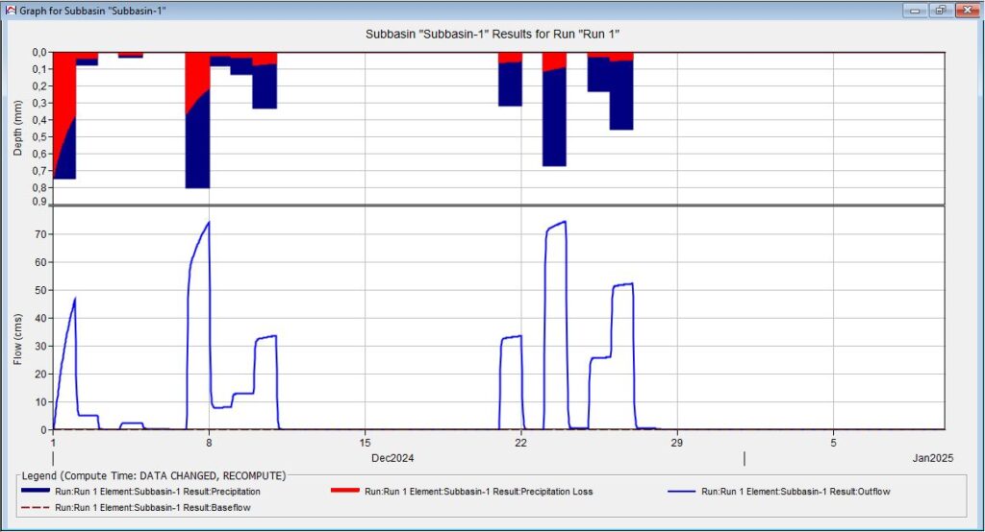985x532 pixels.
Task: Click the 70 tick on the flow axis
Action: pyautogui.click(x=39, y=234)
